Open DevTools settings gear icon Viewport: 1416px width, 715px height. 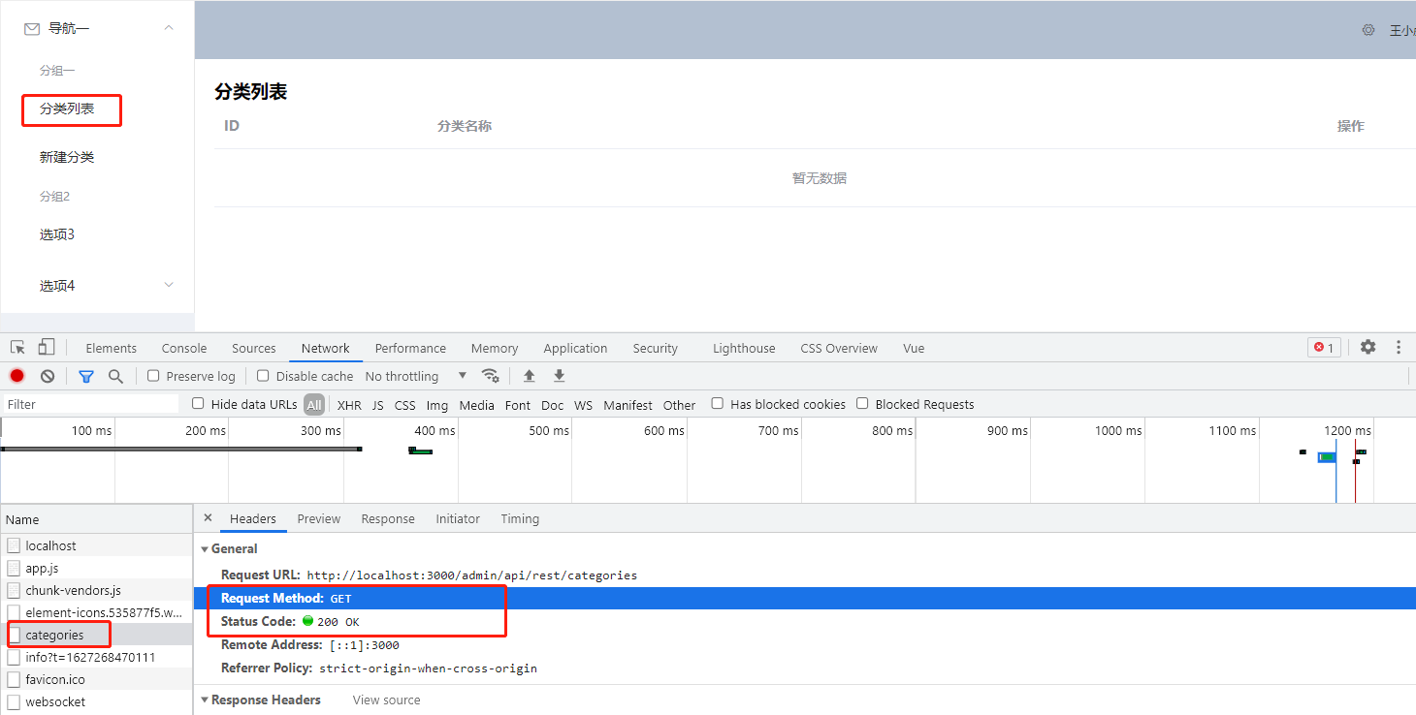click(1368, 347)
